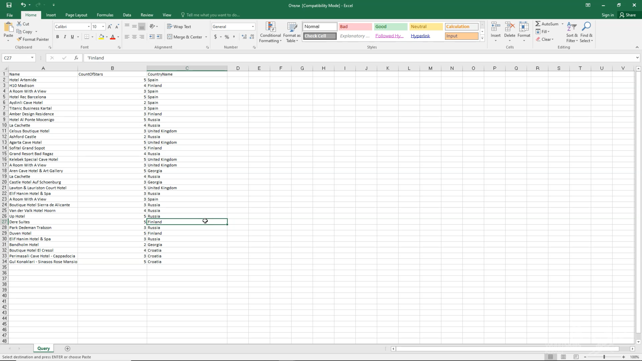The image size is (642, 361).
Task: Open Sort & Filter options
Action: click(572, 32)
